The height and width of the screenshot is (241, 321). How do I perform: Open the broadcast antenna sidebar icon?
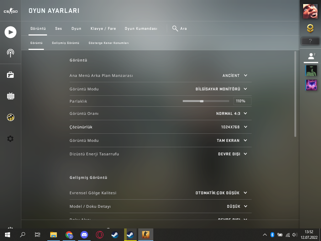(x=10, y=53)
